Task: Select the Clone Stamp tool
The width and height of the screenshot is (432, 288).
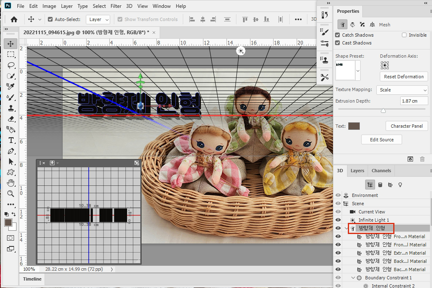Action: pos(10,108)
